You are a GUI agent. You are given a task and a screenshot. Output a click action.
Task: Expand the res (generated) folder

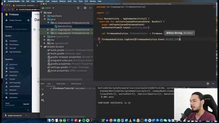coord(45,43)
